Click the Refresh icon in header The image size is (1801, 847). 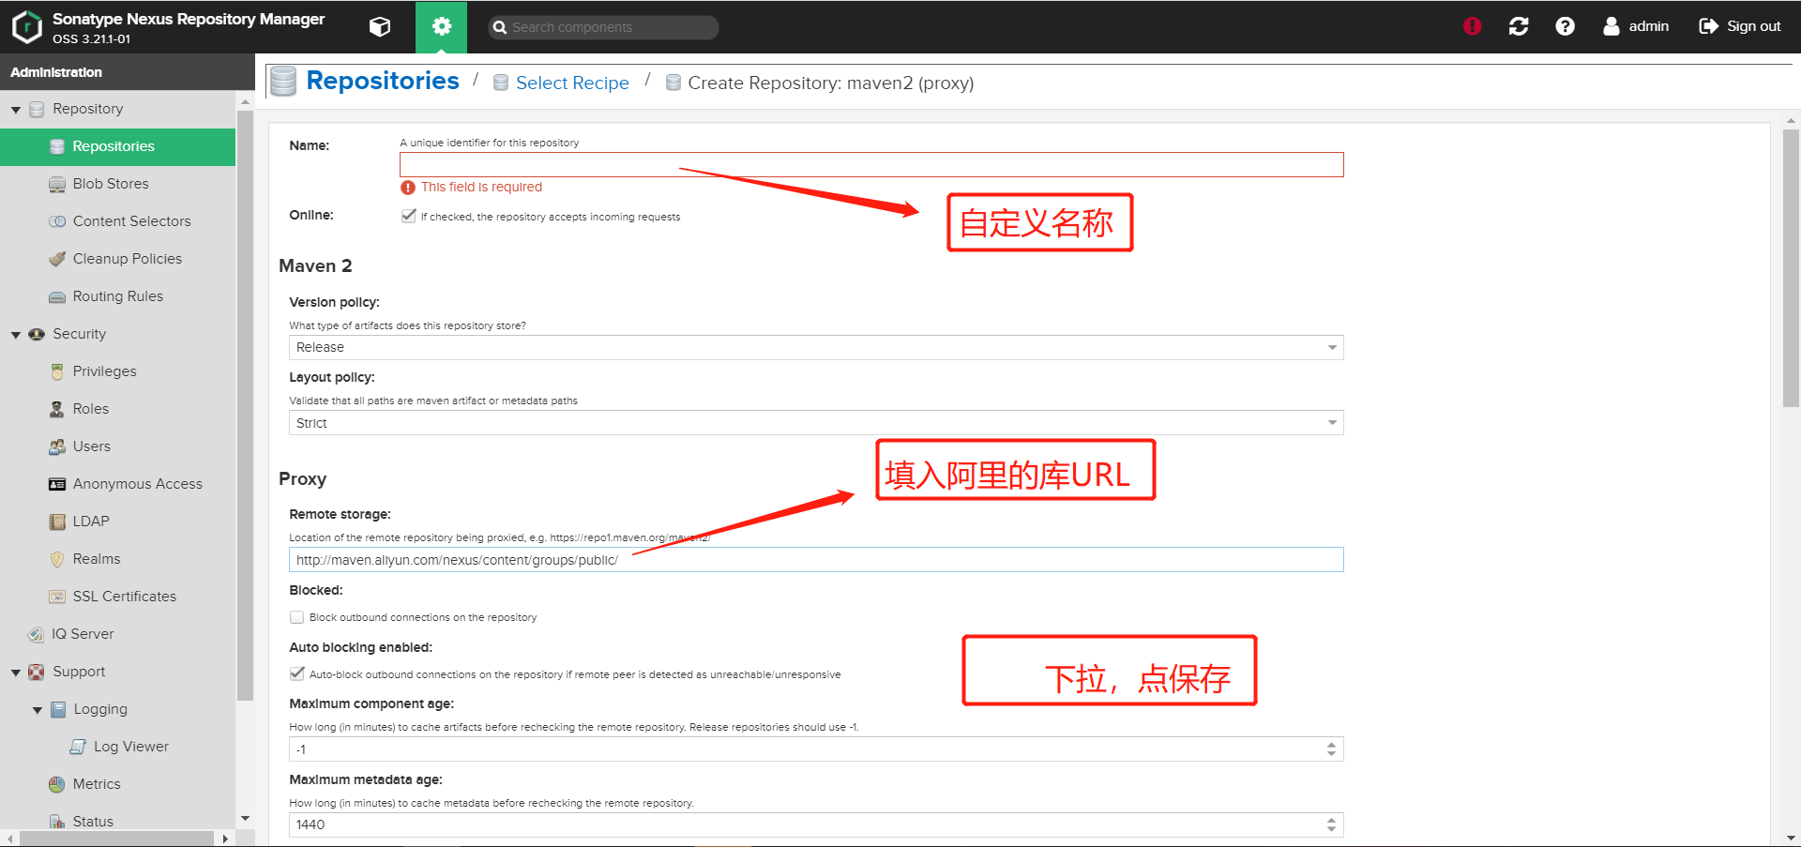point(1519,26)
